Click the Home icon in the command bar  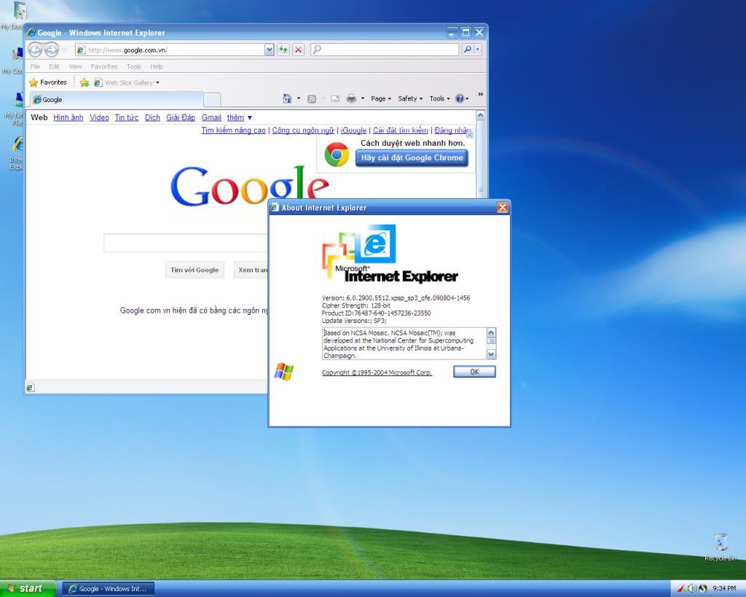click(x=287, y=98)
